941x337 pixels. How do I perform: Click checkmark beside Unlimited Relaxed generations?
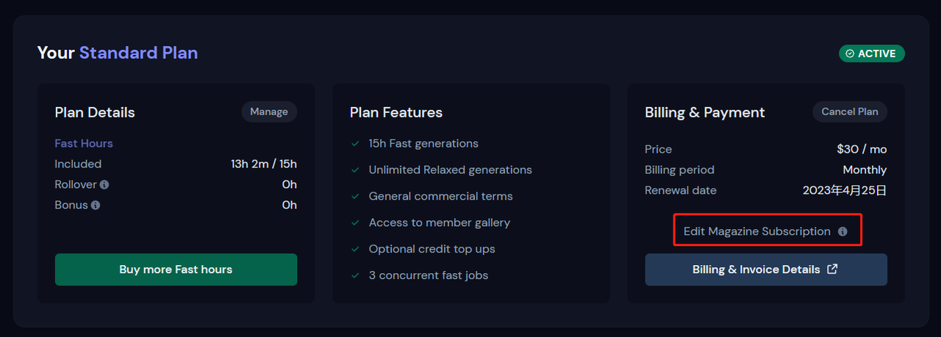click(355, 170)
